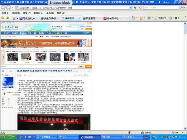The height and width of the screenshot is (140, 187).
Task: Click the status bar popup blocker icon
Action: coord(129,133)
